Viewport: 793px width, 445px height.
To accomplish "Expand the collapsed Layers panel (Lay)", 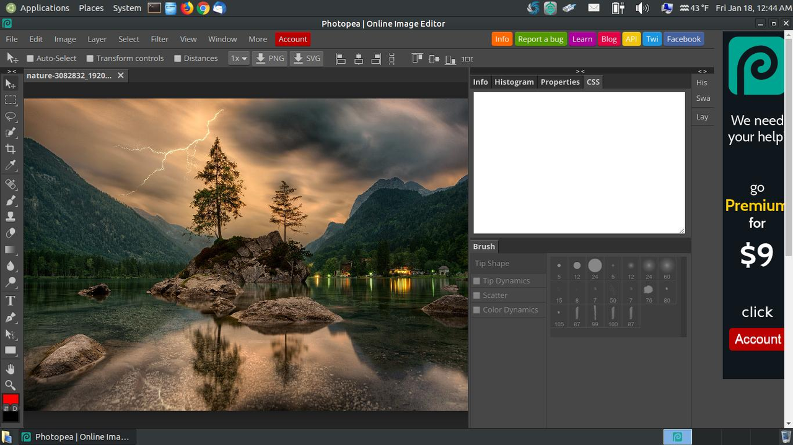I will coord(702,117).
